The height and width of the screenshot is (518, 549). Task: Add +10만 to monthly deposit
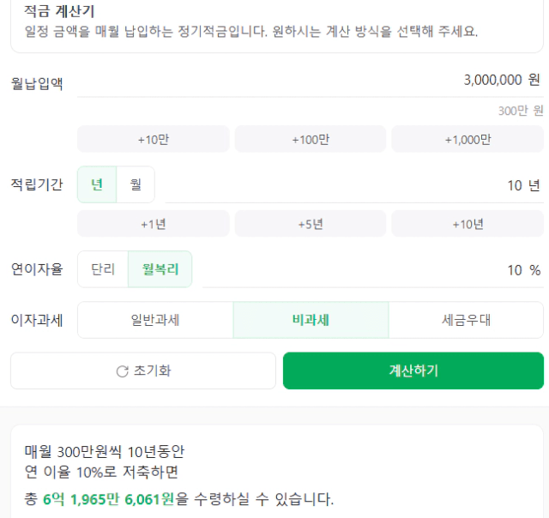pyautogui.click(x=154, y=139)
